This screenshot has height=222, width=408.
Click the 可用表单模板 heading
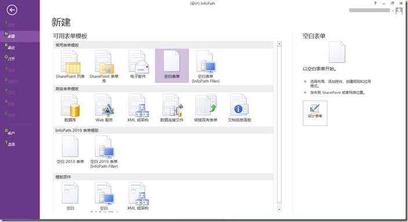coord(70,36)
